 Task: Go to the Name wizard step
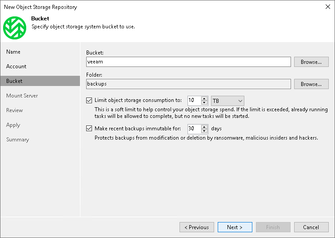click(x=13, y=52)
